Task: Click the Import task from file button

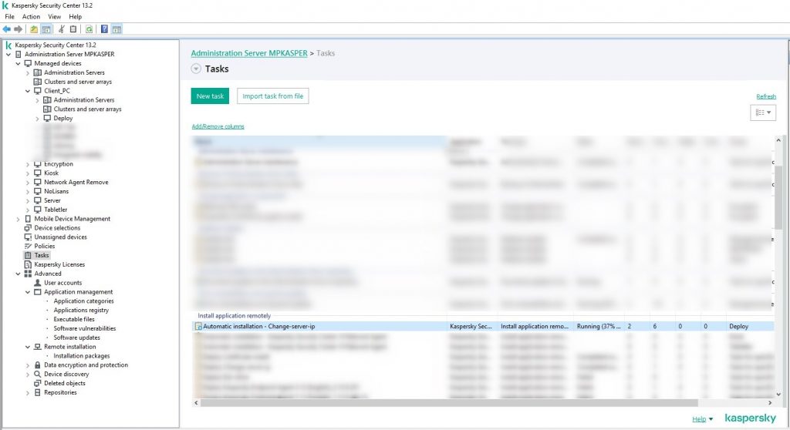Action: coord(272,96)
